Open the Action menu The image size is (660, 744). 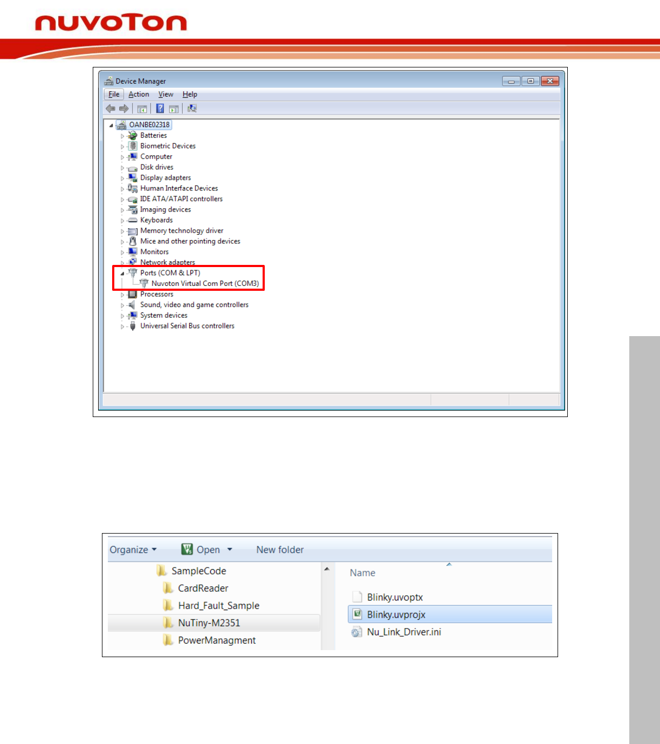point(139,94)
